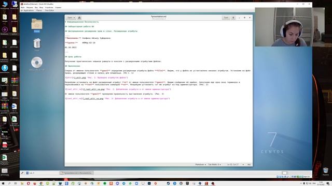Open the blue lightning app icon on Windows desktop

[x=5, y=69]
